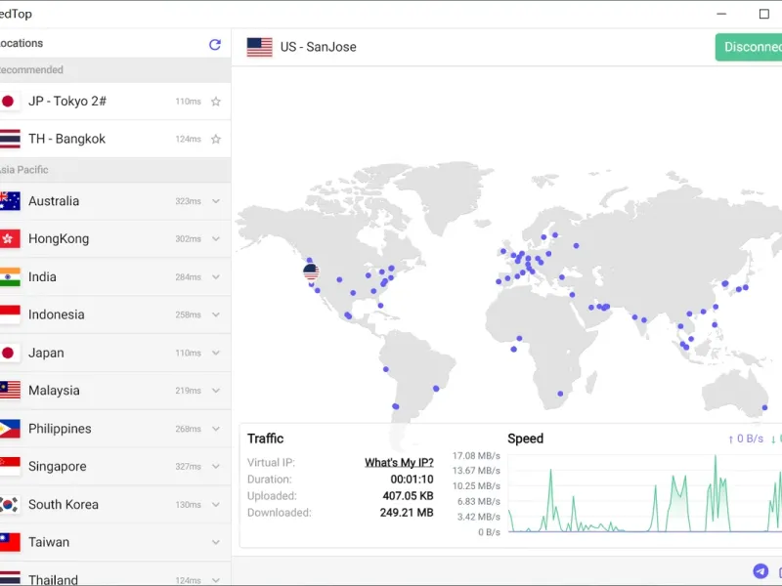Expand HongKong servers chevron
782x586 pixels.
216,238
